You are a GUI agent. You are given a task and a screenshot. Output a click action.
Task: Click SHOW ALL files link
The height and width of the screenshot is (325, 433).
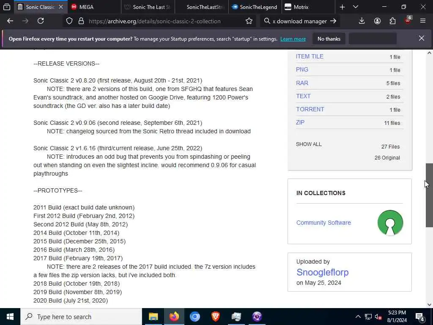coord(309,144)
